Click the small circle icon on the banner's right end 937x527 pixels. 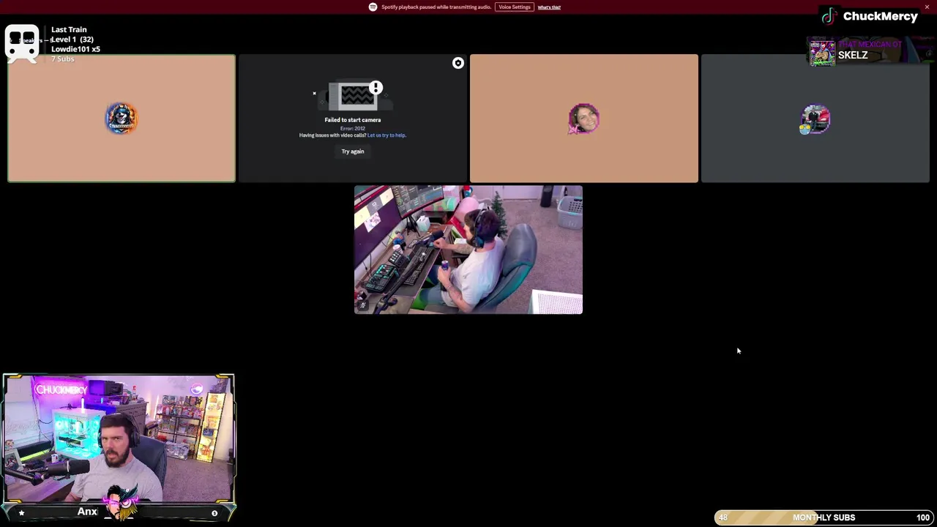(214, 513)
